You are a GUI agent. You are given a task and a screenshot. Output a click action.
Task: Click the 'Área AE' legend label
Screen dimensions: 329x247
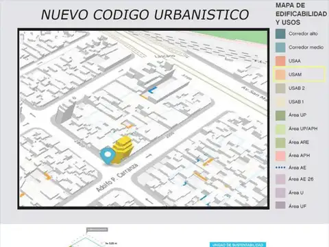pyautogui.click(x=297, y=167)
